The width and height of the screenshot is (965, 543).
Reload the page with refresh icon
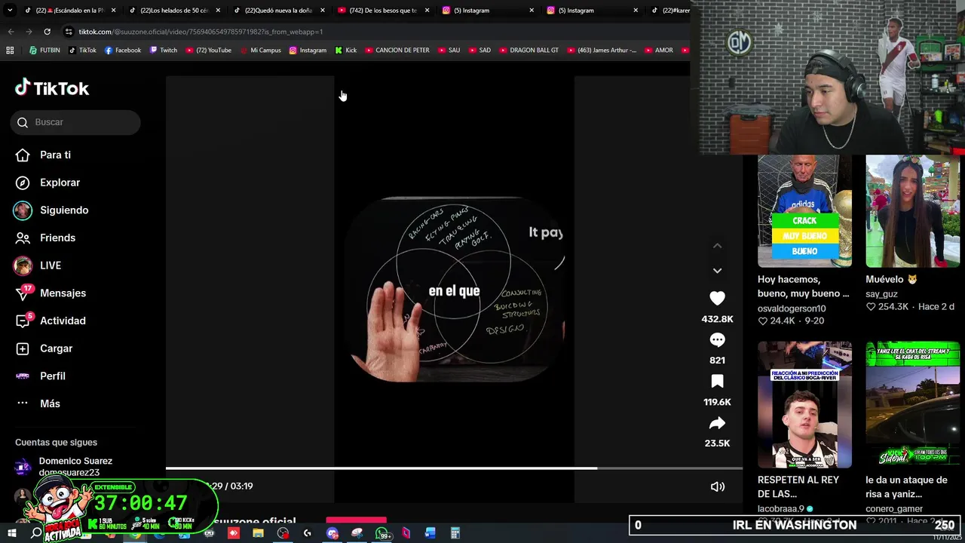(x=47, y=32)
